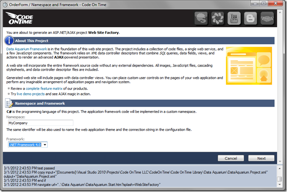This screenshot has height=192, width=287.
Task: Click the Cancel button
Action: point(231,158)
